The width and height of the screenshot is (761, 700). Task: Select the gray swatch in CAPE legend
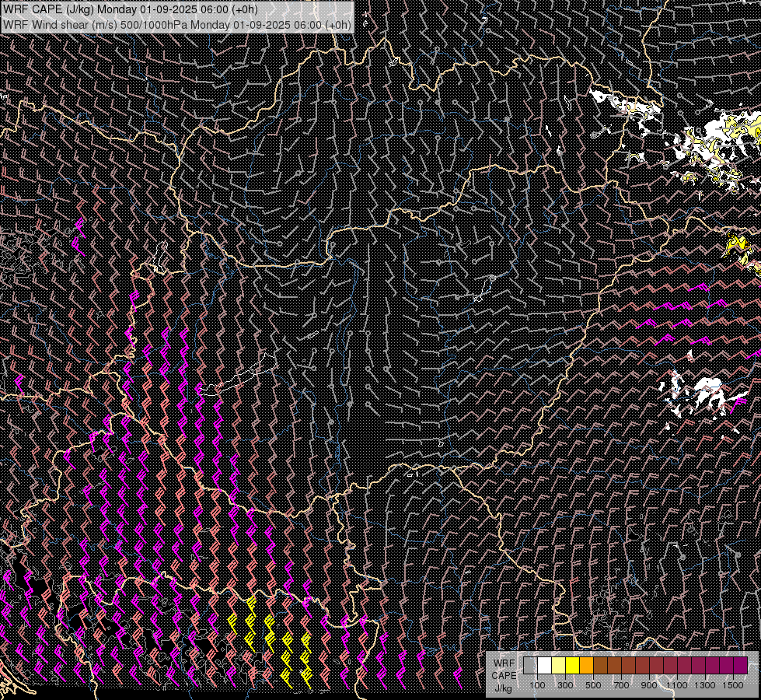point(530,665)
